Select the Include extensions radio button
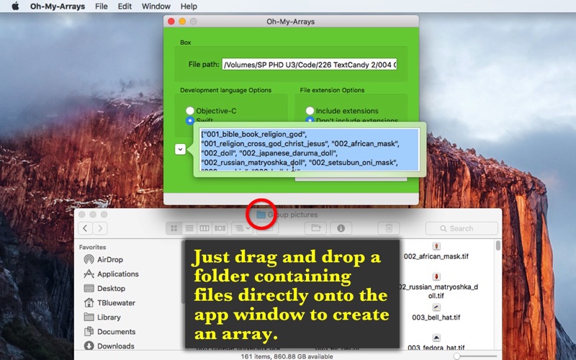 310,111
